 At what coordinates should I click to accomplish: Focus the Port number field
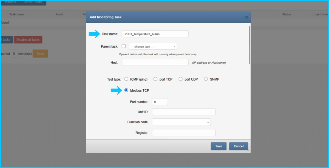pyautogui.click(x=160, y=102)
